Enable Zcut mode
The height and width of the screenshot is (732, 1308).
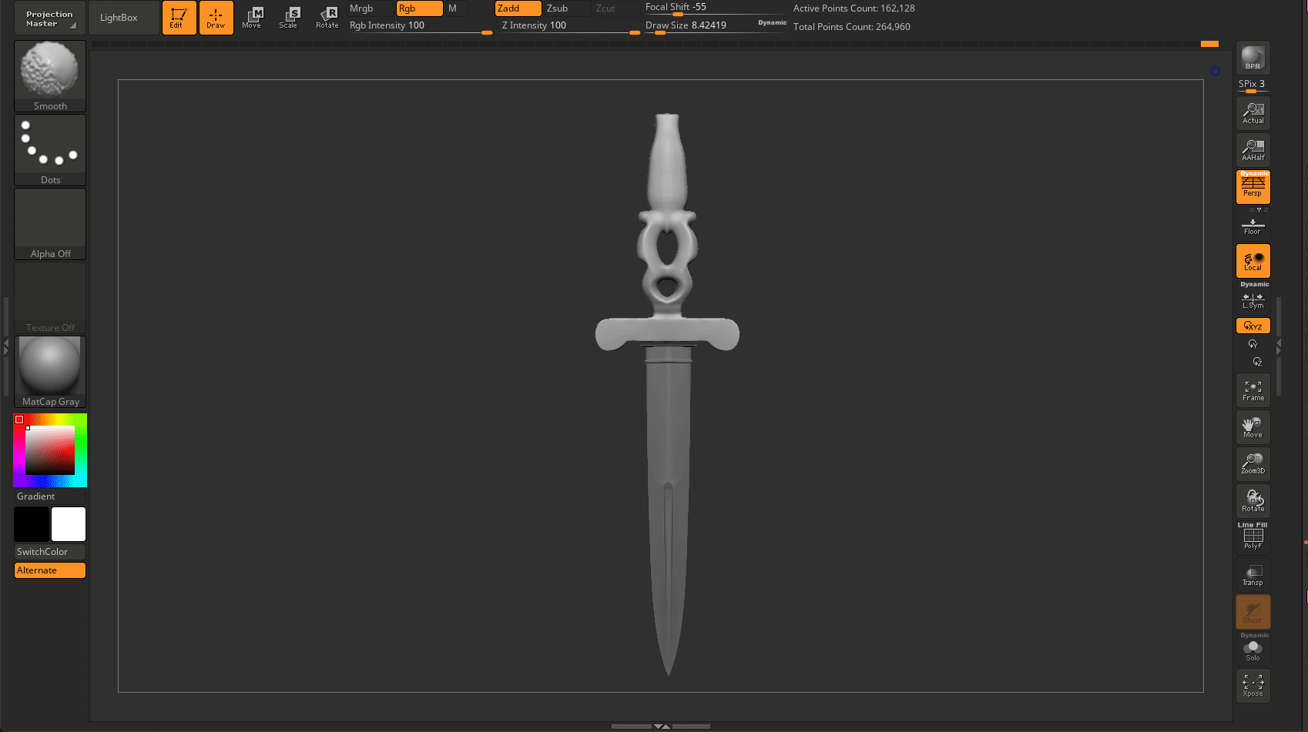pos(615,8)
